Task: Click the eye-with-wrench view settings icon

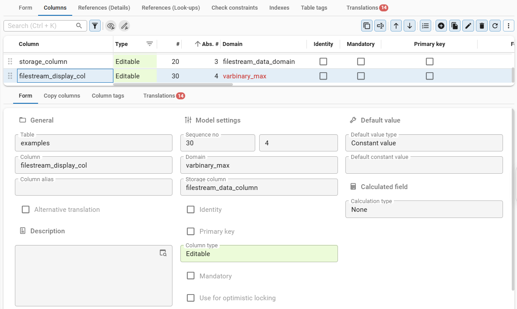Action: pyautogui.click(x=111, y=26)
